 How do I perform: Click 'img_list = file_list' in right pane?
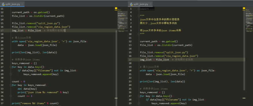[x=154, y=59]
